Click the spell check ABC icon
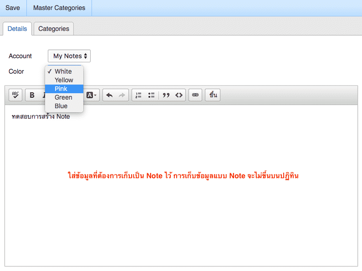Image resolution: width=362 pixels, height=271 pixels. coord(15,95)
